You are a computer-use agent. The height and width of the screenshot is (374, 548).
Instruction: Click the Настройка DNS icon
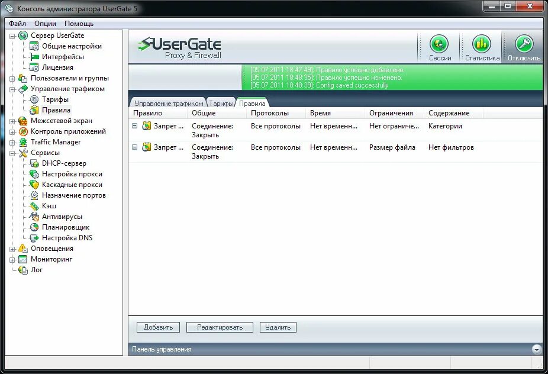point(34,238)
